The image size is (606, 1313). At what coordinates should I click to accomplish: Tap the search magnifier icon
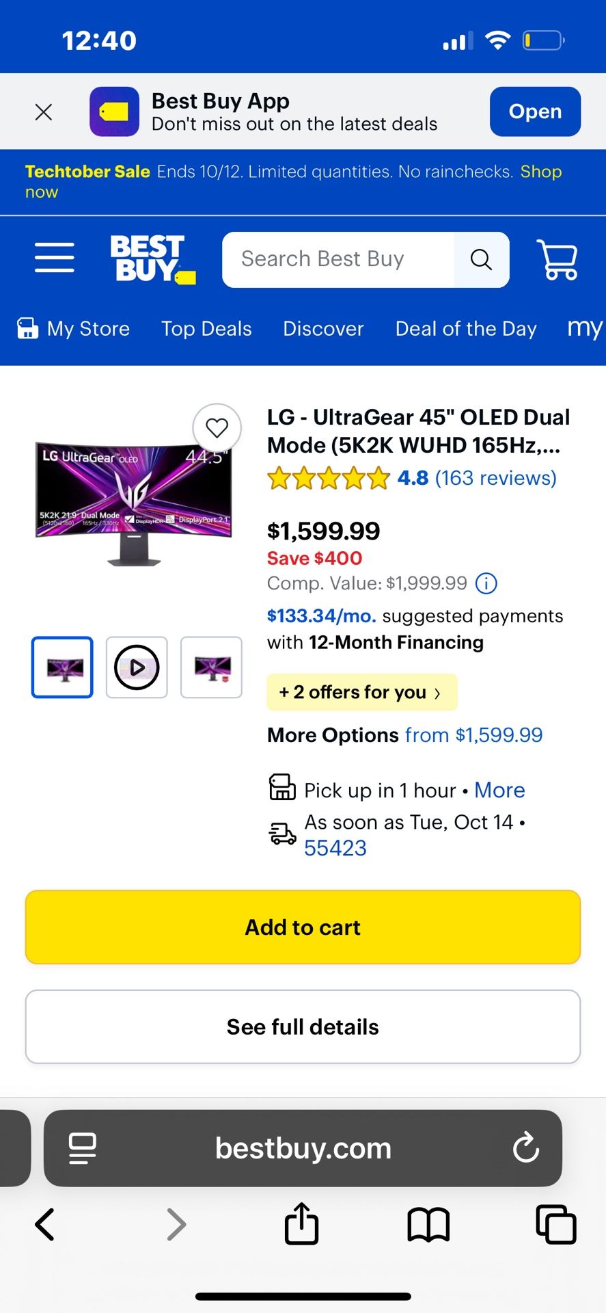point(481,260)
